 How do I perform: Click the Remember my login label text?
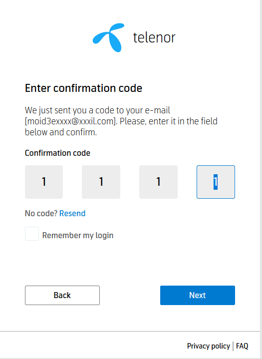tap(78, 235)
